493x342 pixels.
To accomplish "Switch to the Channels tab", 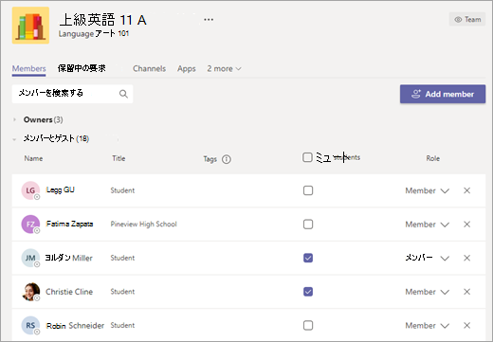I will tap(149, 69).
